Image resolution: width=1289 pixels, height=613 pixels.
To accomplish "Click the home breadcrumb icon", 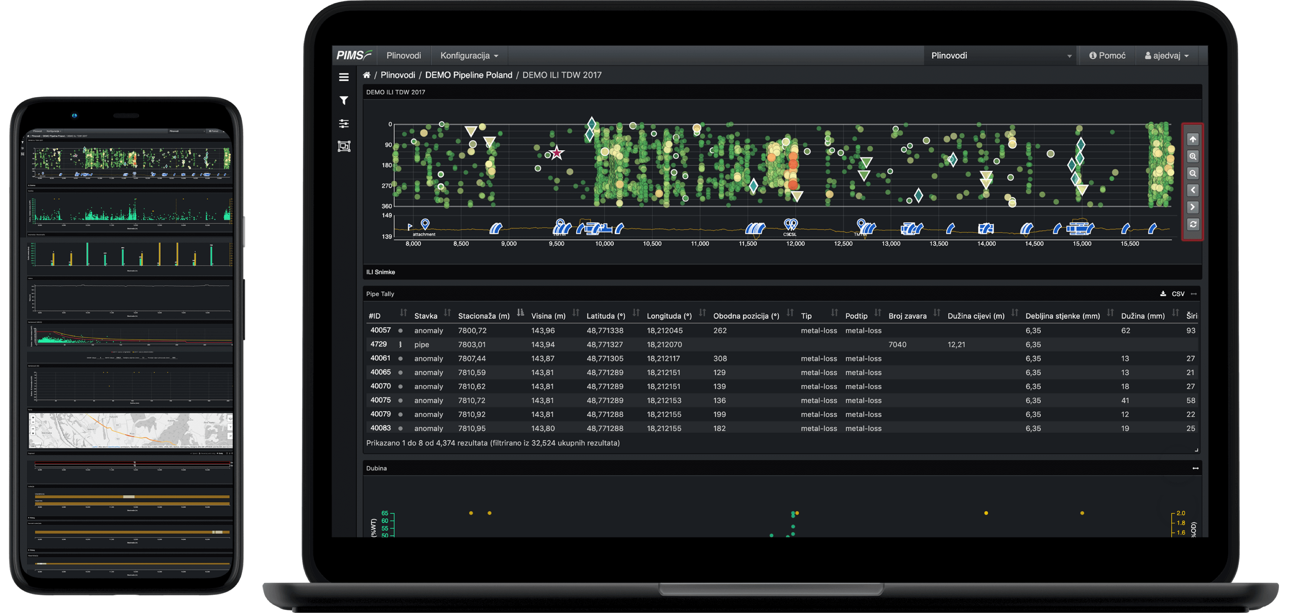I will (366, 75).
